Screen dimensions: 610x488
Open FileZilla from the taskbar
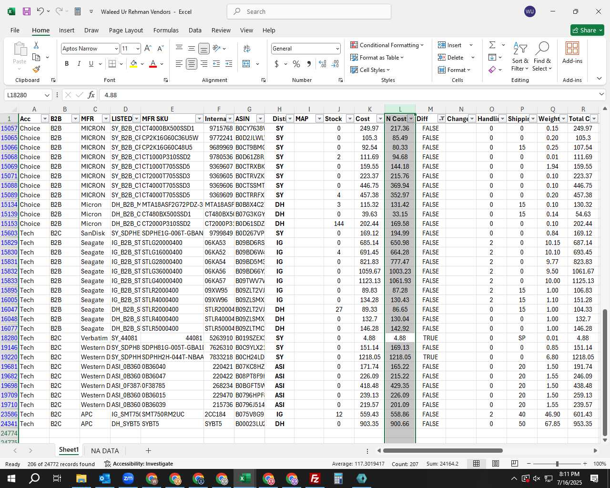315,478
